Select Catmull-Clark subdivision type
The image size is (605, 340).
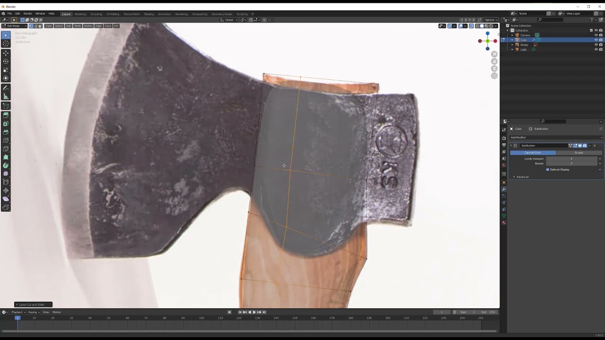[x=533, y=153]
